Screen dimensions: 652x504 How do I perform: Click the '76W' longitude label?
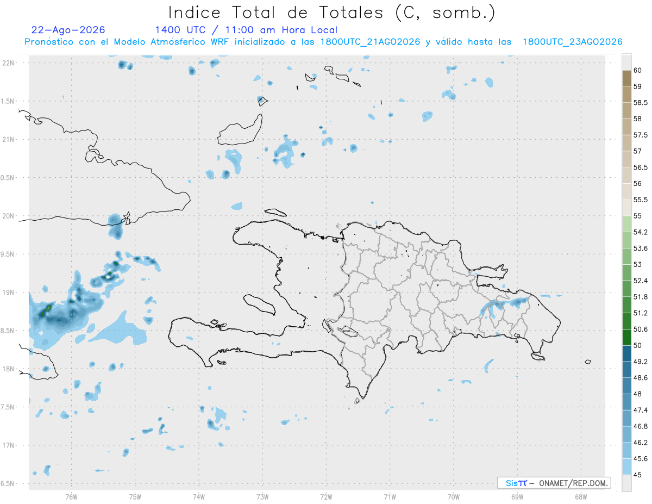tap(71, 497)
